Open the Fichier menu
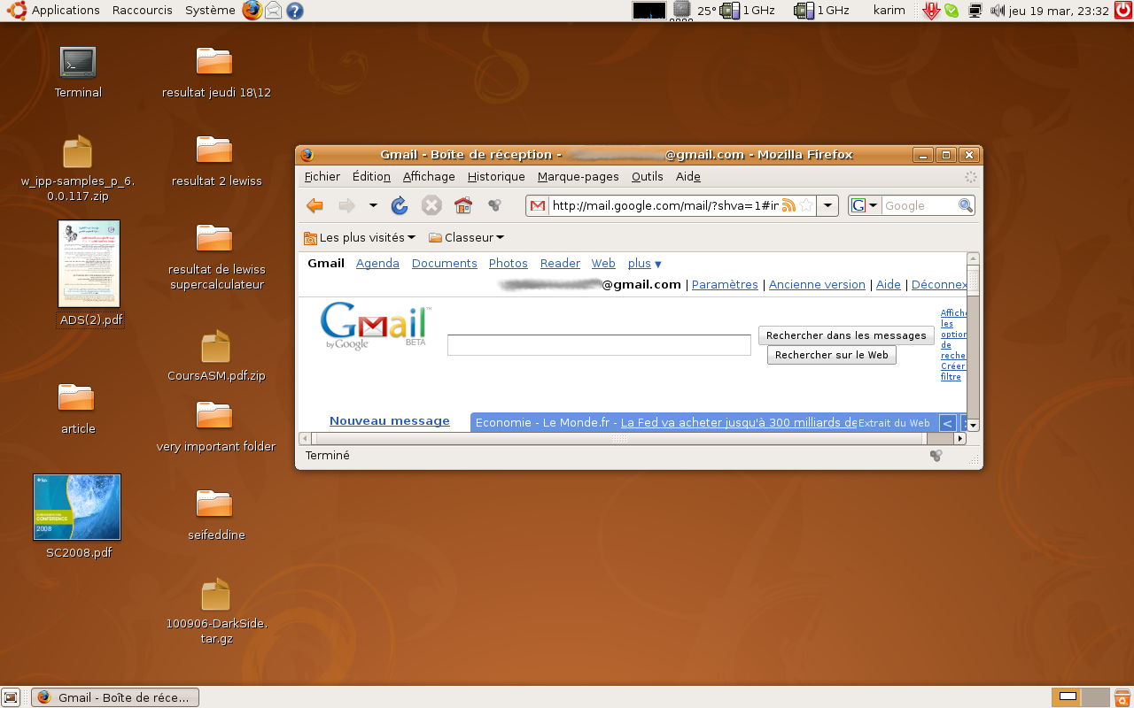 point(322,176)
